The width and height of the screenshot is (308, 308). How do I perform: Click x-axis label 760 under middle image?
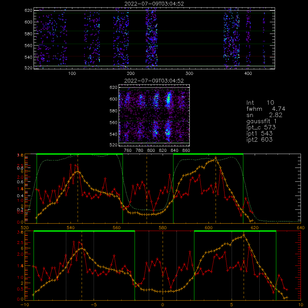click(x=128, y=151)
